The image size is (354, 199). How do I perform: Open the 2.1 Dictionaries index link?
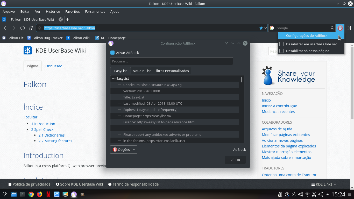point(52,135)
